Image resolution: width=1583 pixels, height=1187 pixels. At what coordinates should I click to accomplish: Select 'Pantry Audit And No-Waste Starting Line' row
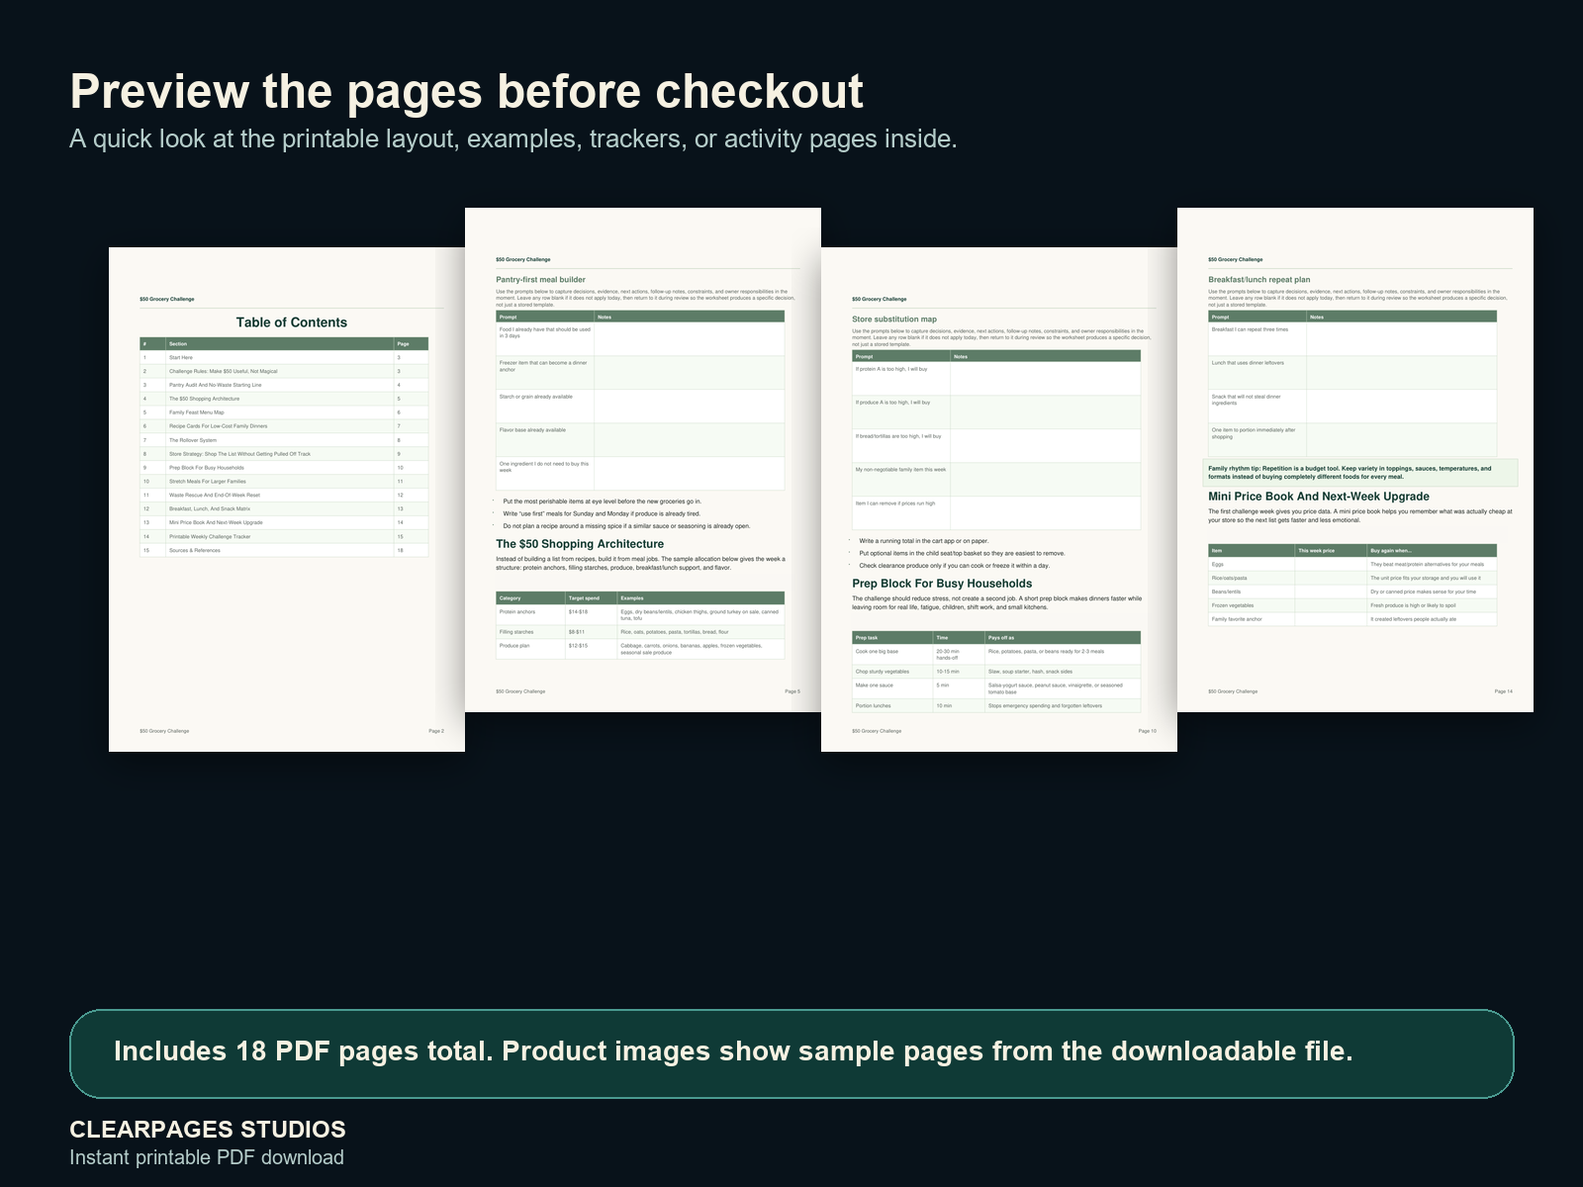point(284,385)
